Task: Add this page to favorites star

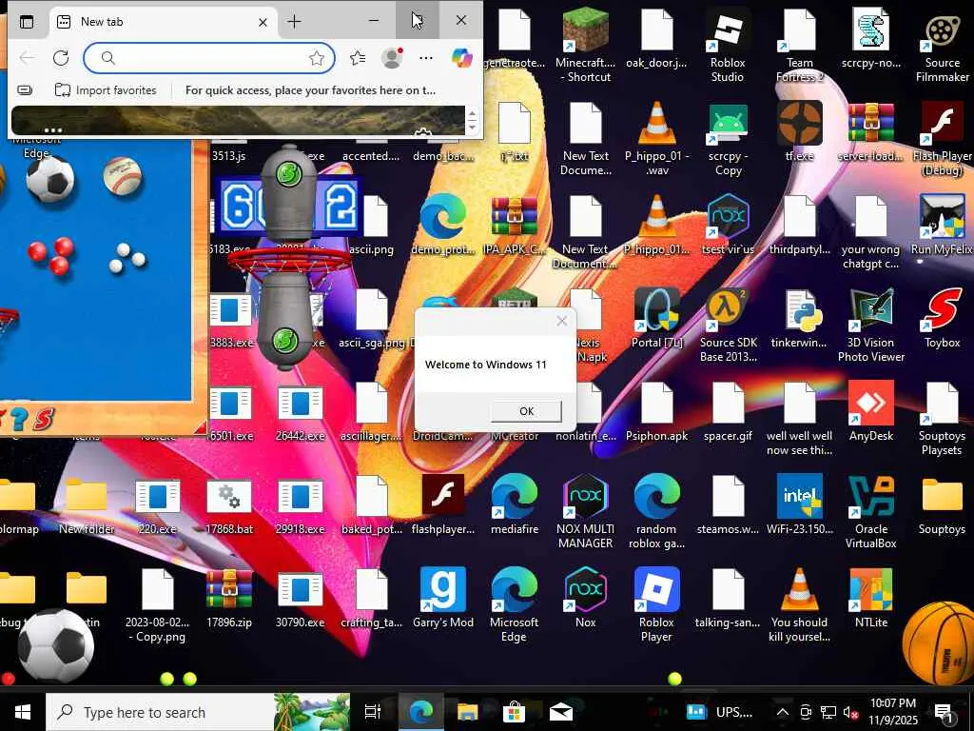Action: click(x=317, y=58)
